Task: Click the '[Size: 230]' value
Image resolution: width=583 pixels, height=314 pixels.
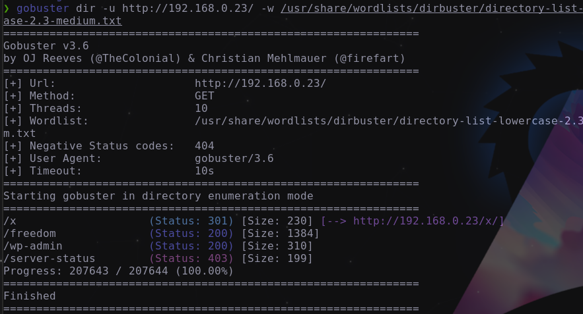Action: (277, 221)
